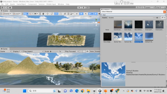Adjust the Game view Scale slider
This screenshot has height=94, width=167.
55,51
